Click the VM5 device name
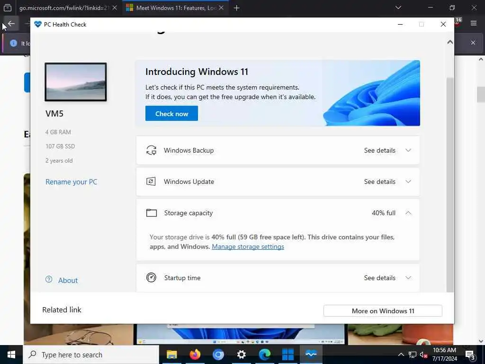This screenshot has width=485, height=364. [54, 114]
